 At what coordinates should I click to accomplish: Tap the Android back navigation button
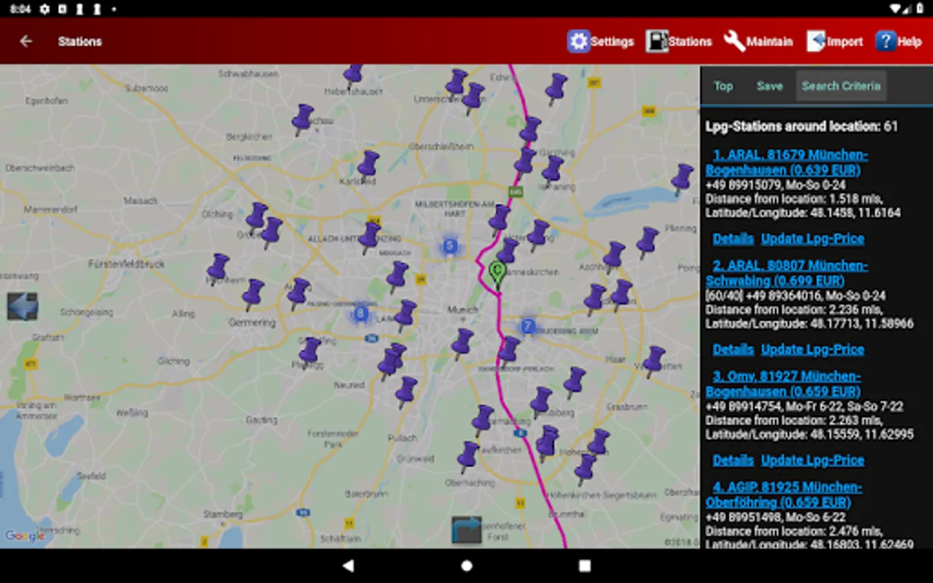click(349, 566)
